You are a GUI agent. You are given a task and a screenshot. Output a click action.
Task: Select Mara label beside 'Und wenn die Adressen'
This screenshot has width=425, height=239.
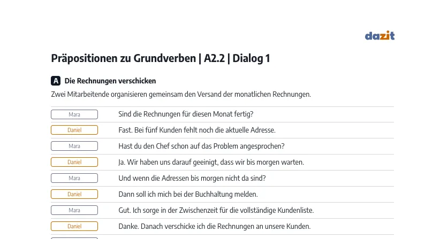pos(74,178)
